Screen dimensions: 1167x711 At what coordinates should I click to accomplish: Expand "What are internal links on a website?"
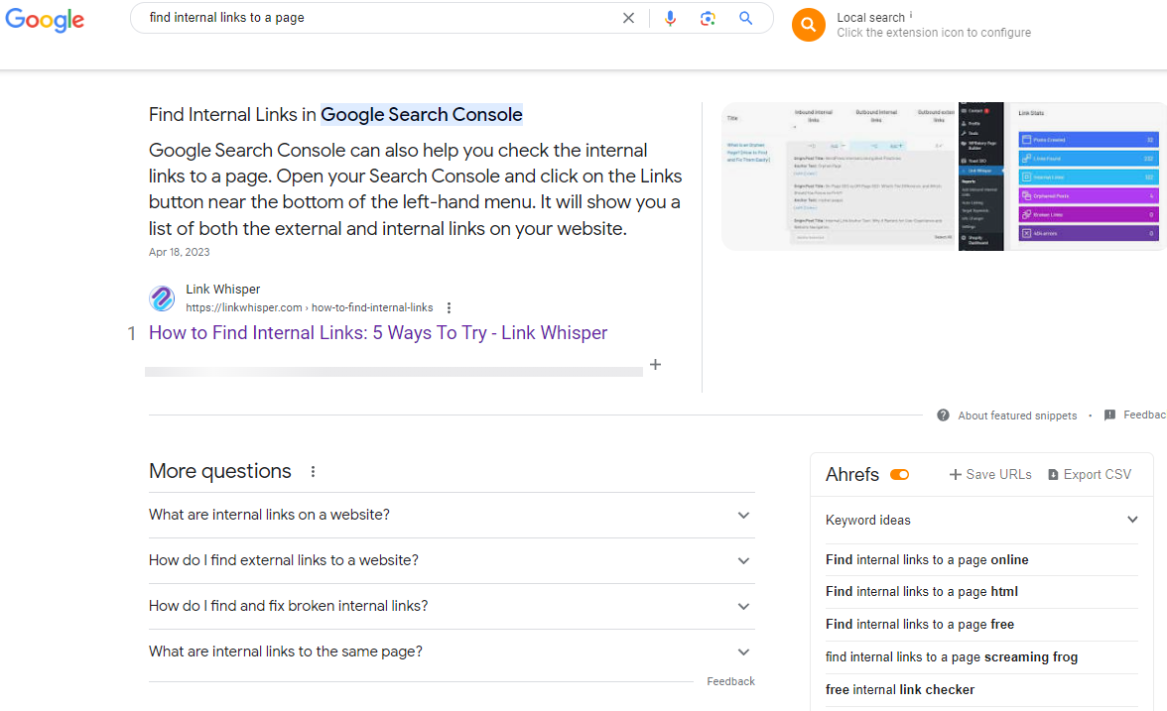tap(743, 516)
